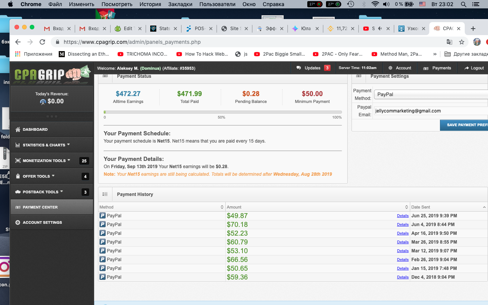Image resolution: width=488 pixels, height=305 pixels.
Task: Open Updates in the top bar
Action: click(x=313, y=68)
